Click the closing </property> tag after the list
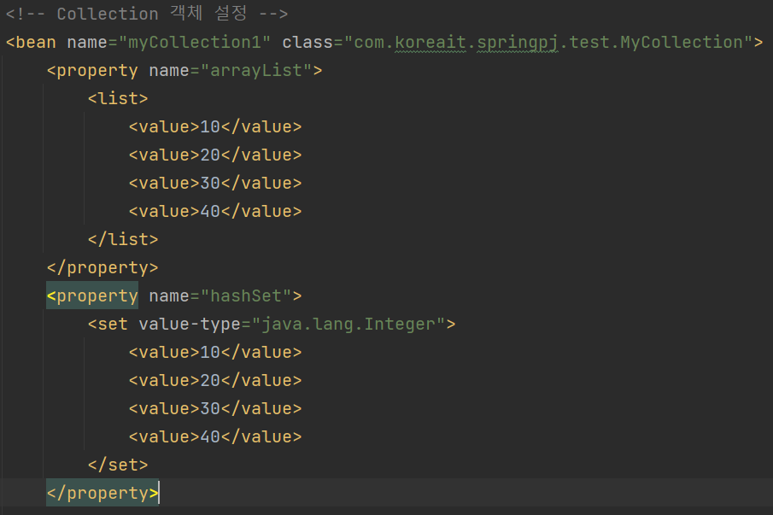The width and height of the screenshot is (773, 515). click(102, 267)
